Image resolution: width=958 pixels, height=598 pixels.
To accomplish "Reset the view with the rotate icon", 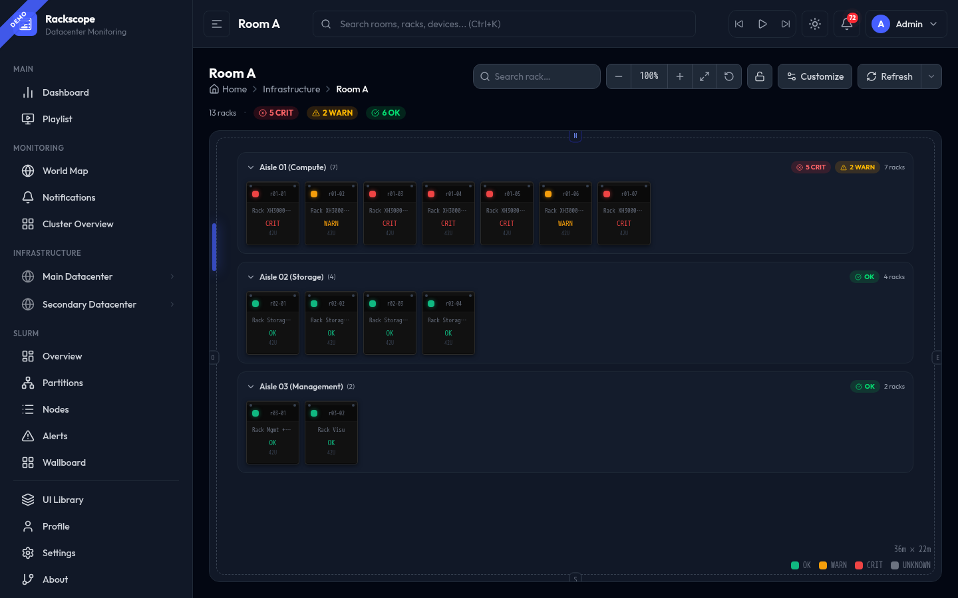I will (729, 76).
